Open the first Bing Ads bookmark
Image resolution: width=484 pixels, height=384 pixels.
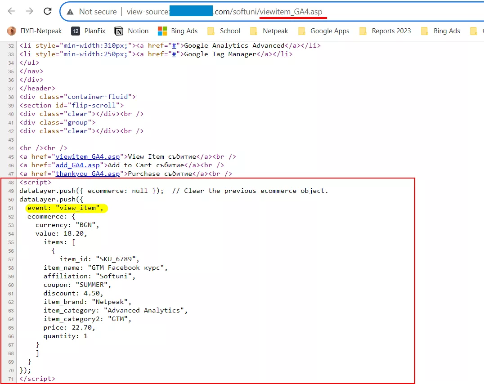point(178,31)
